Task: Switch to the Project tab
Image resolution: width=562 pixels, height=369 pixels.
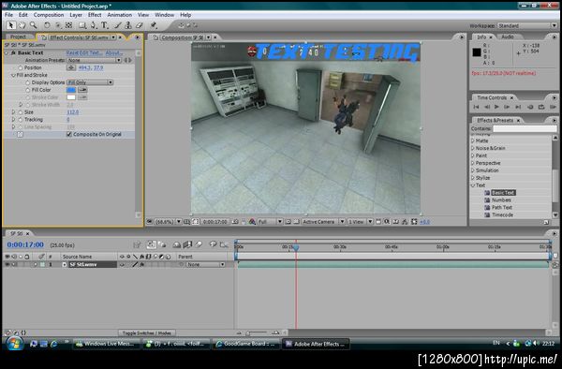Action: (x=18, y=37)
